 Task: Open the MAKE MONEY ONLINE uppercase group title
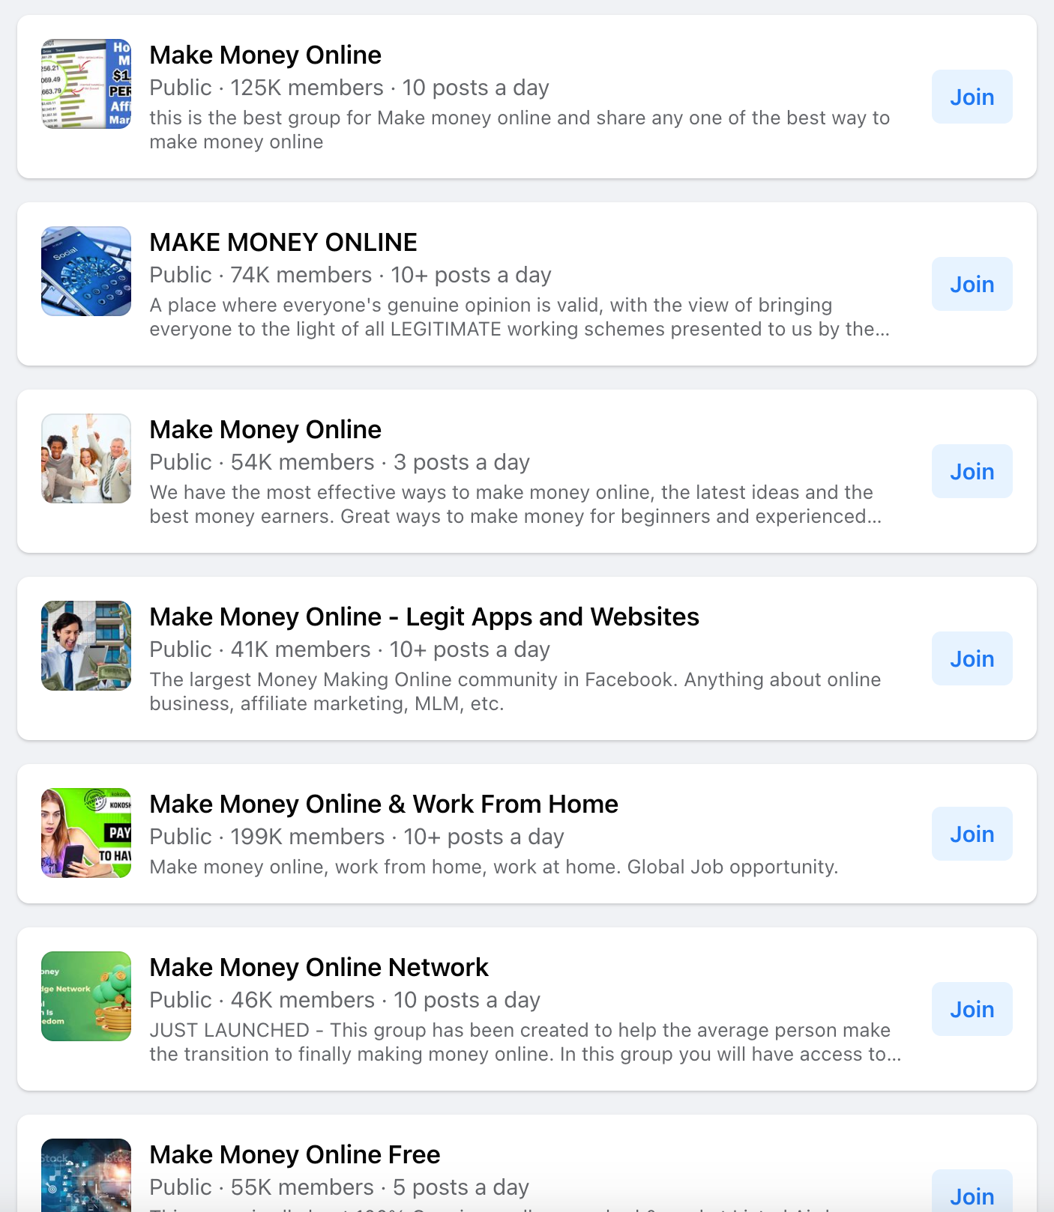(x=283, y=242)
